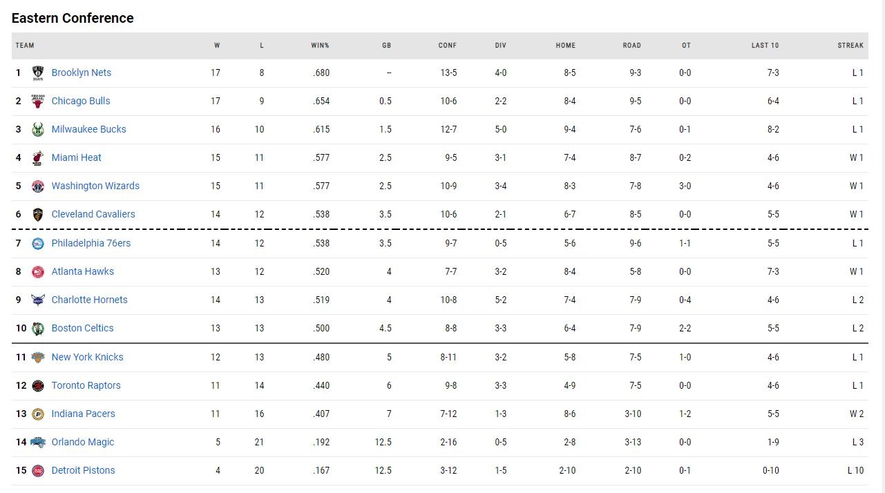Click the Chicago Bulls logo icon
This screenshot has height=493, width=885.
(x=38, y=101)
